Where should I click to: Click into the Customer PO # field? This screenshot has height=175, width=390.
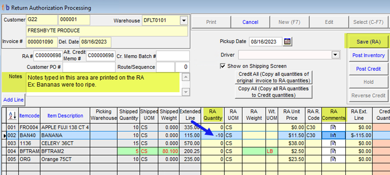(x=89, y=67)
